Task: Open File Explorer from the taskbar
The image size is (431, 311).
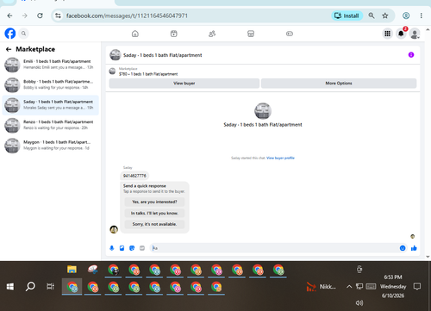Action: pos(72,270)
